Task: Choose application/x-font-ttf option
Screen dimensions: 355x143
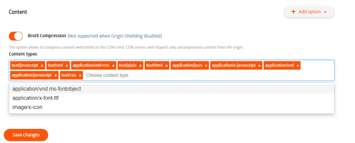Action: [35, 98]
